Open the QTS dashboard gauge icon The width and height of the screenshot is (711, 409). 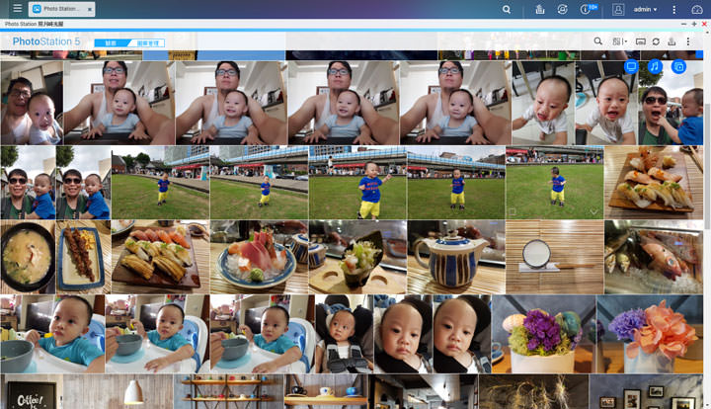point(697,9)
